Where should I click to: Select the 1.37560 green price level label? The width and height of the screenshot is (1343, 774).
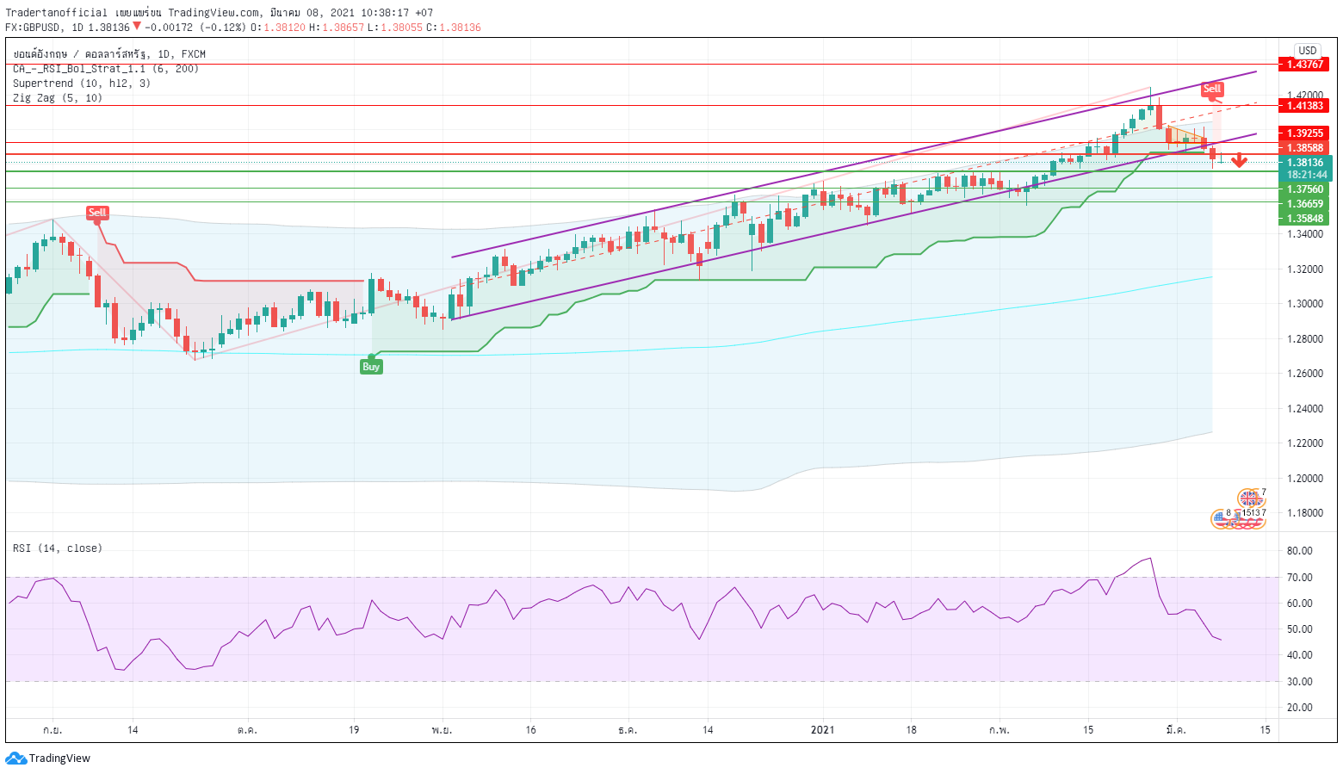tap(1304, 189)
